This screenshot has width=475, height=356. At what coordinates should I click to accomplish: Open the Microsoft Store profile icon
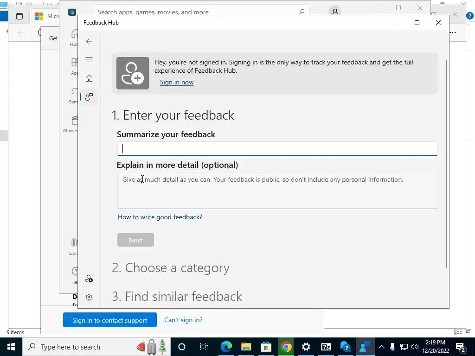coord(335,12)
